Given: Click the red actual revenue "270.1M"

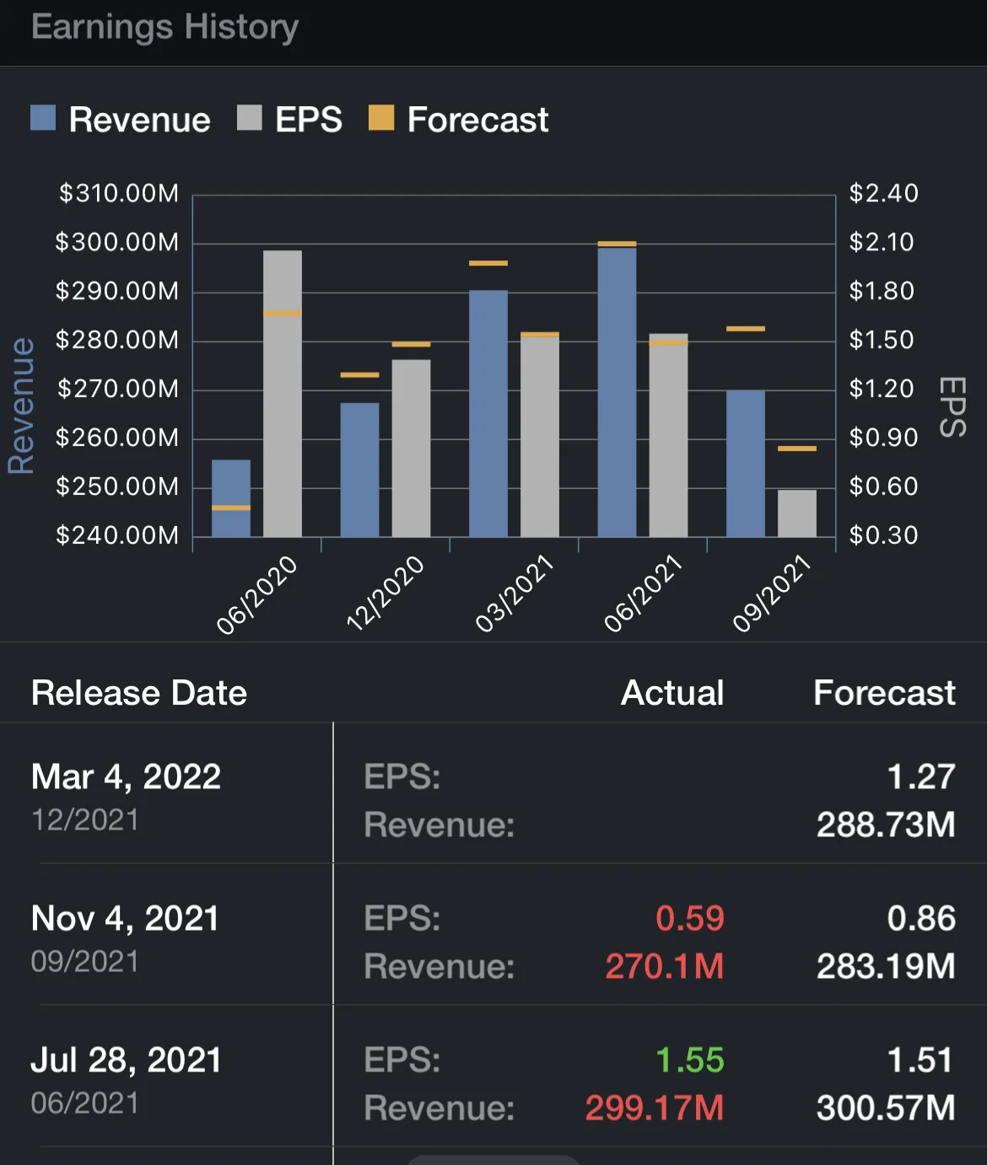Looking at the screenshot, I should pyautogui.click(x=665, y=966).
